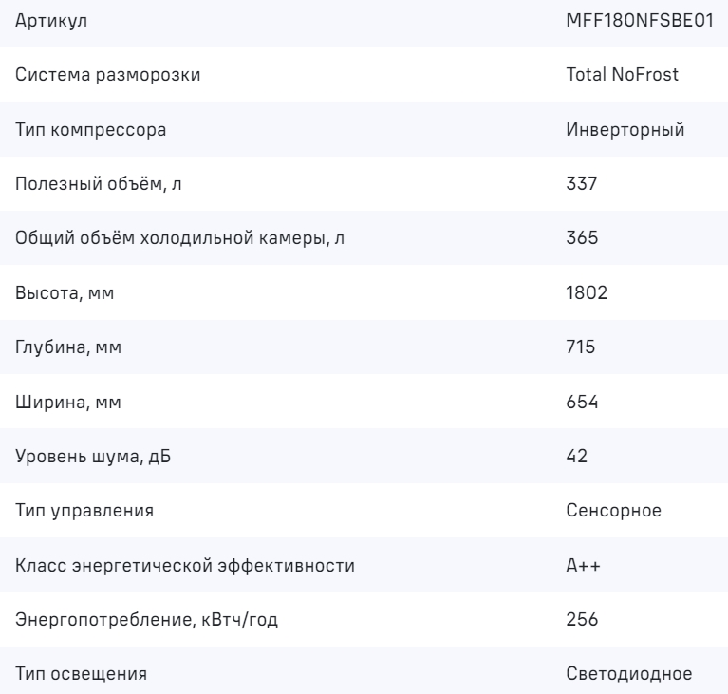
Task: Click the 'Артикул' row label
Action: coord(47,22)
